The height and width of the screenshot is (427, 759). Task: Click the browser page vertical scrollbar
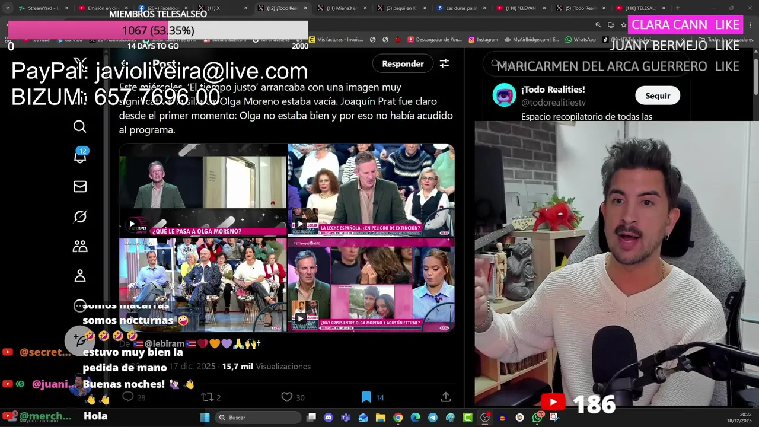click(755, 77)
